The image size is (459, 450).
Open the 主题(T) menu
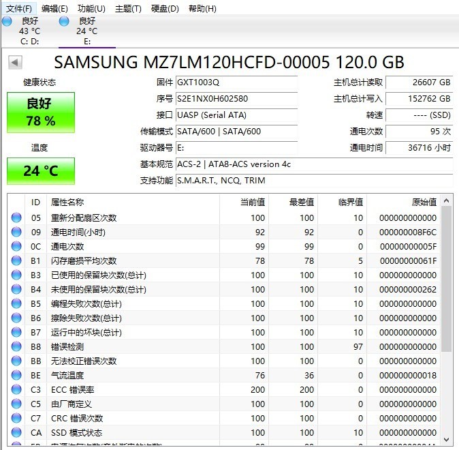pos(128,8)
